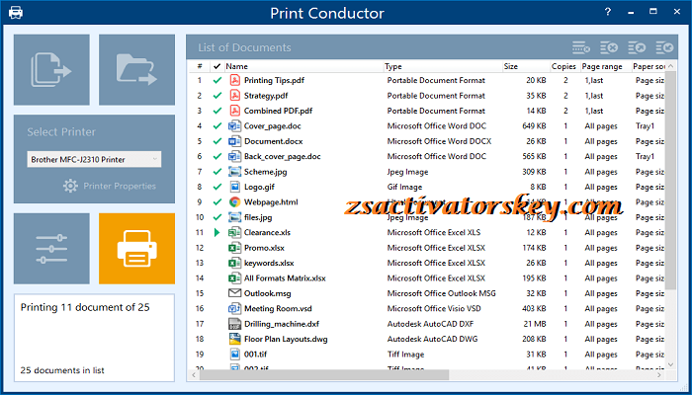Click the vertical scrollbar up arrow
This screenshot has width=692, height=395.
point(670,66)
